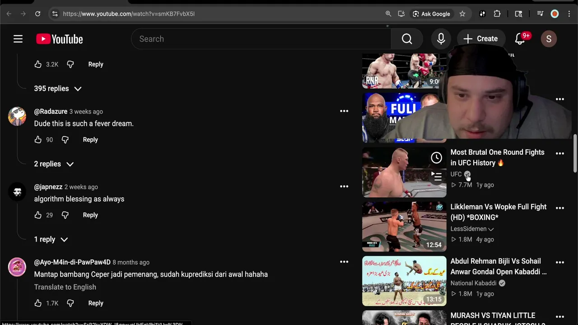Open options menu for @japnezz comment
This screenshot has width=578, height=325.
(344, 186)
